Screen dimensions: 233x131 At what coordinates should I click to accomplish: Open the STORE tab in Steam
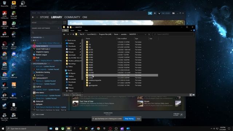click(44, 17)
